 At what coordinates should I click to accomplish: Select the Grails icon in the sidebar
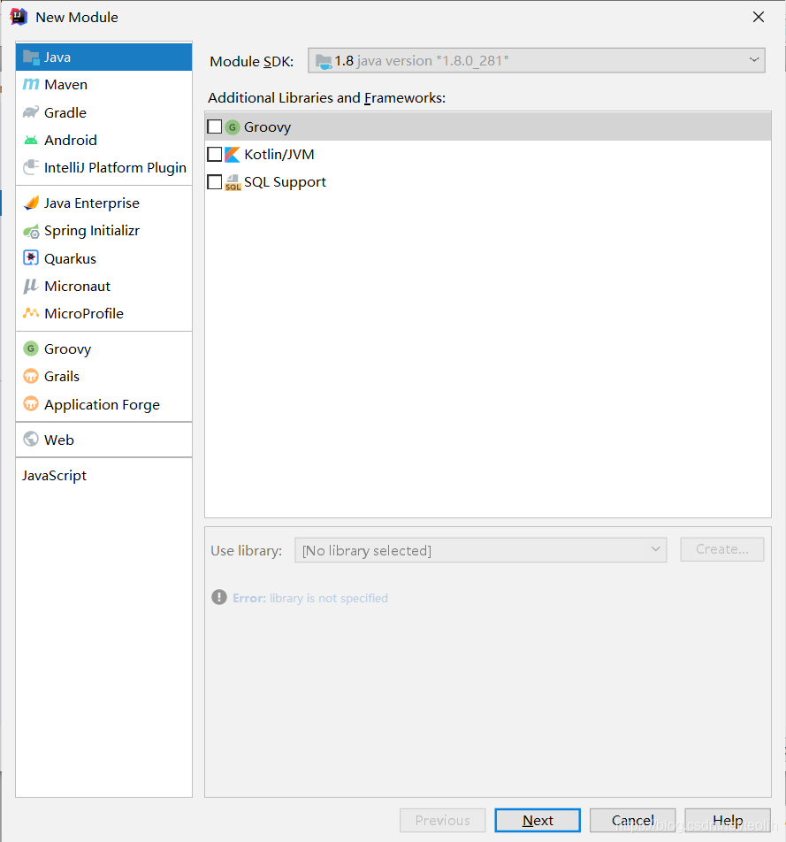point(31,376)
